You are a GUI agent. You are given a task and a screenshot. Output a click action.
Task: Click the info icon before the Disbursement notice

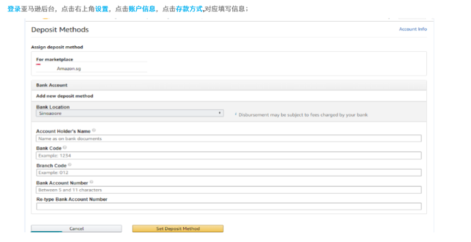[235, 114]
